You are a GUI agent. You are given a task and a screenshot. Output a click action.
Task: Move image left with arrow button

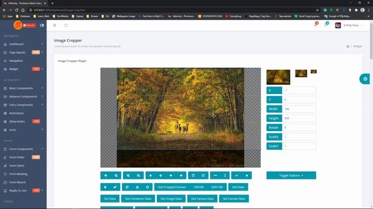150,175
